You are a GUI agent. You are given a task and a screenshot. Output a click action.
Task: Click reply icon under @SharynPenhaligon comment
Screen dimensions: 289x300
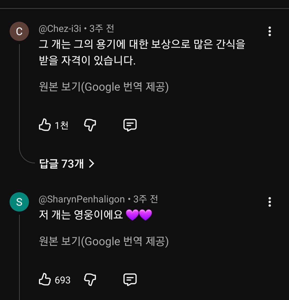point(130,280)
